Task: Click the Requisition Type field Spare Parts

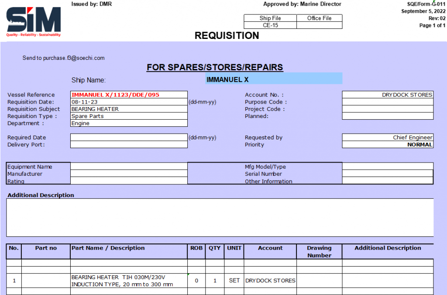Action: coord(129,116)
